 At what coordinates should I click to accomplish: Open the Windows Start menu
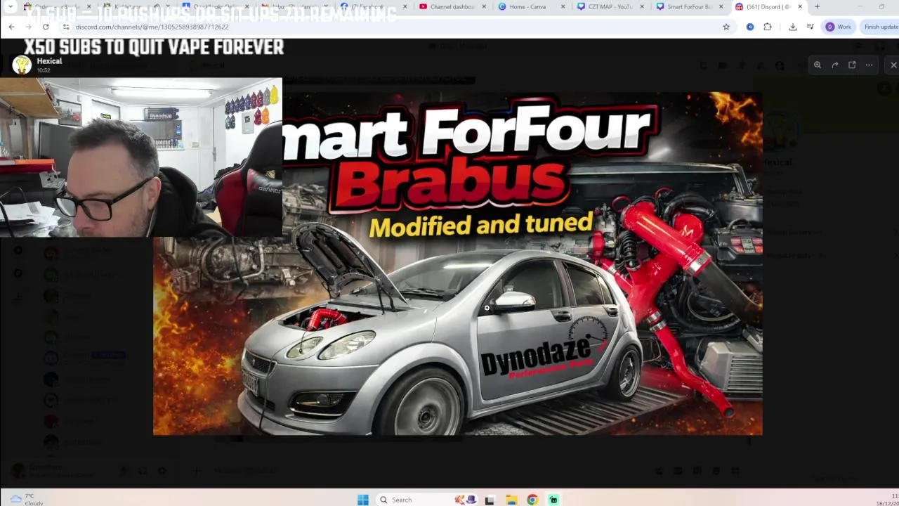coord(363,500)
